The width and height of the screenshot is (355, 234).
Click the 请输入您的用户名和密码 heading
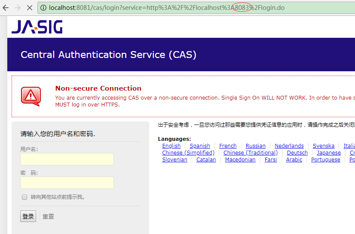58,134
